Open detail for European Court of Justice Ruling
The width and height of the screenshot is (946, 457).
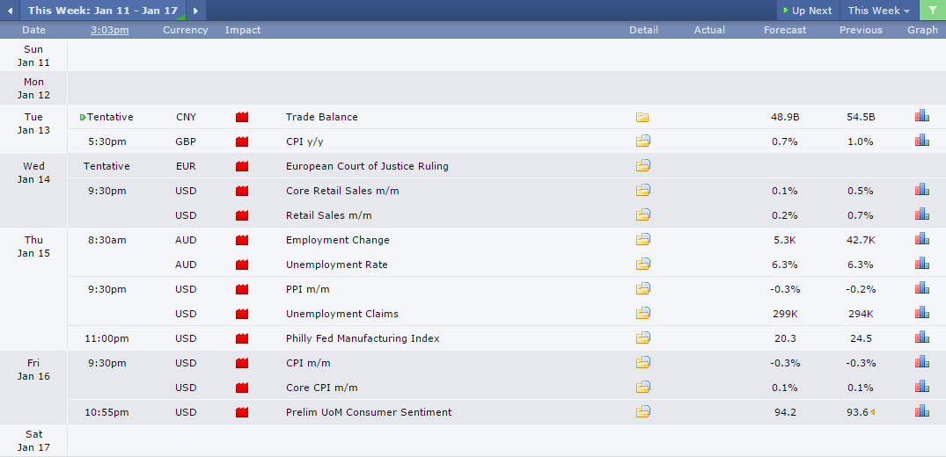click(642, 166)
